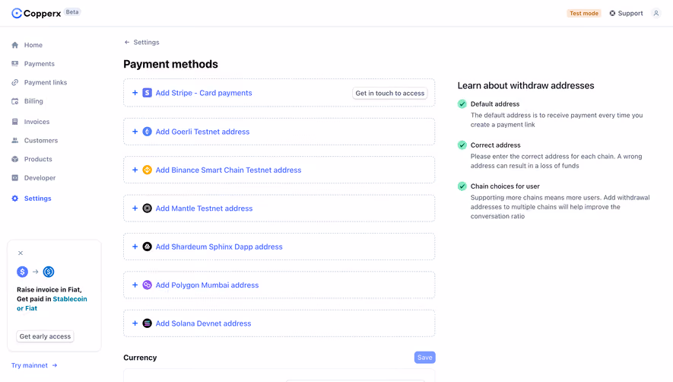Click the Products cube icon

tap(15, 159)
